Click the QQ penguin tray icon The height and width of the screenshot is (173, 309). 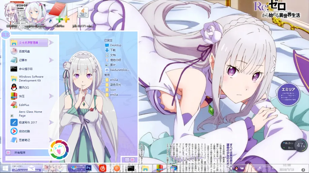237,168
